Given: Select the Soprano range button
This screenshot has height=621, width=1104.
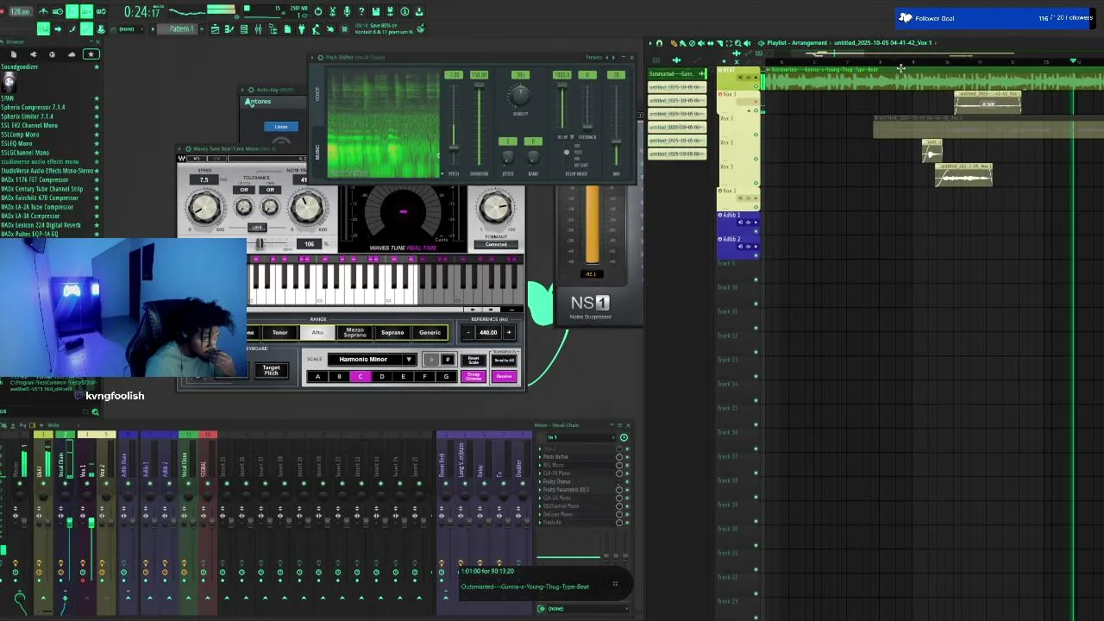Looking at the screenshot, I should point(392,332).
